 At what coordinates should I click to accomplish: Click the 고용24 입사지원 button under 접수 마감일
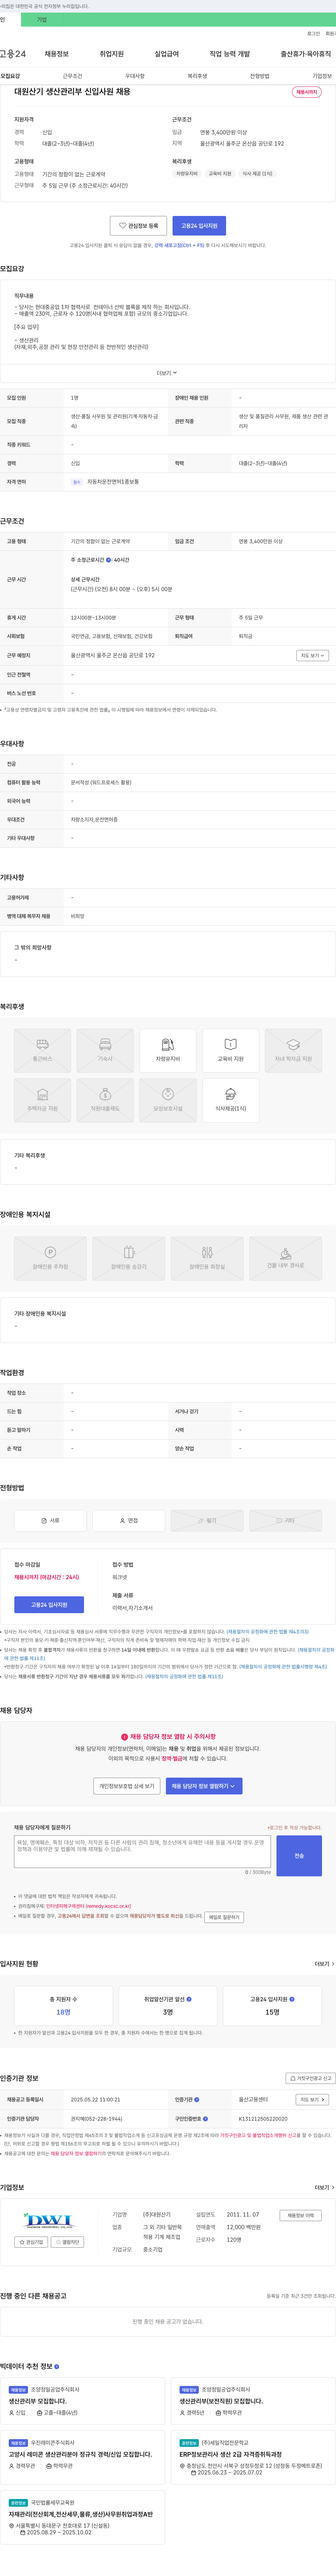[x=49, y=1605]
